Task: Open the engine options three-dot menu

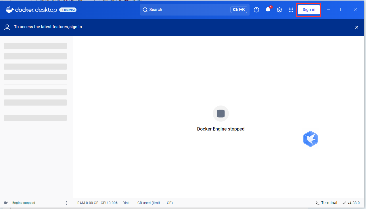Action: click(66, 203)
